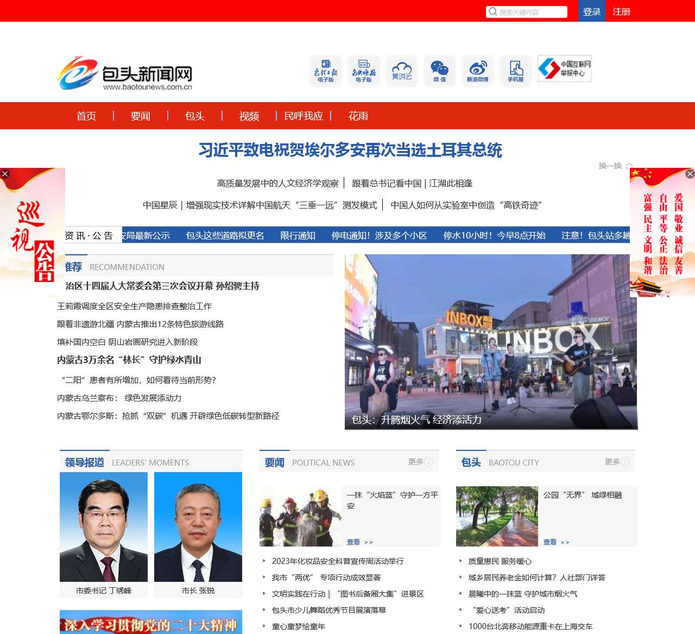Click the 深入学习贯彻党的二十大精神 banner
695x634 pixels.
151,622
